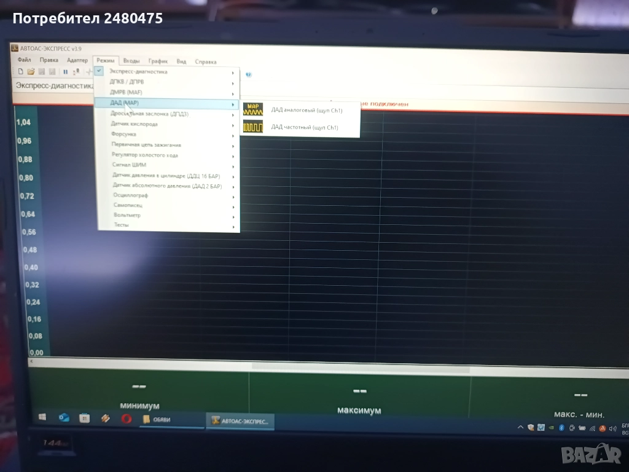Click the ДАД частотный square-wave icon
The height and width of the screenshot is (472, 629).
(252, 127)
